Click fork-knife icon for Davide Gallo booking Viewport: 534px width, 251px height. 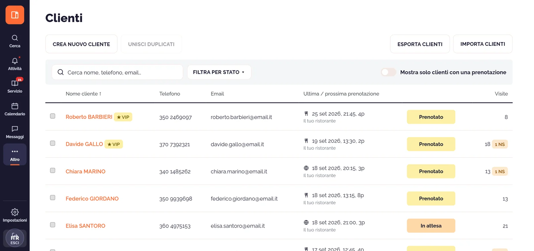[306, 141]
